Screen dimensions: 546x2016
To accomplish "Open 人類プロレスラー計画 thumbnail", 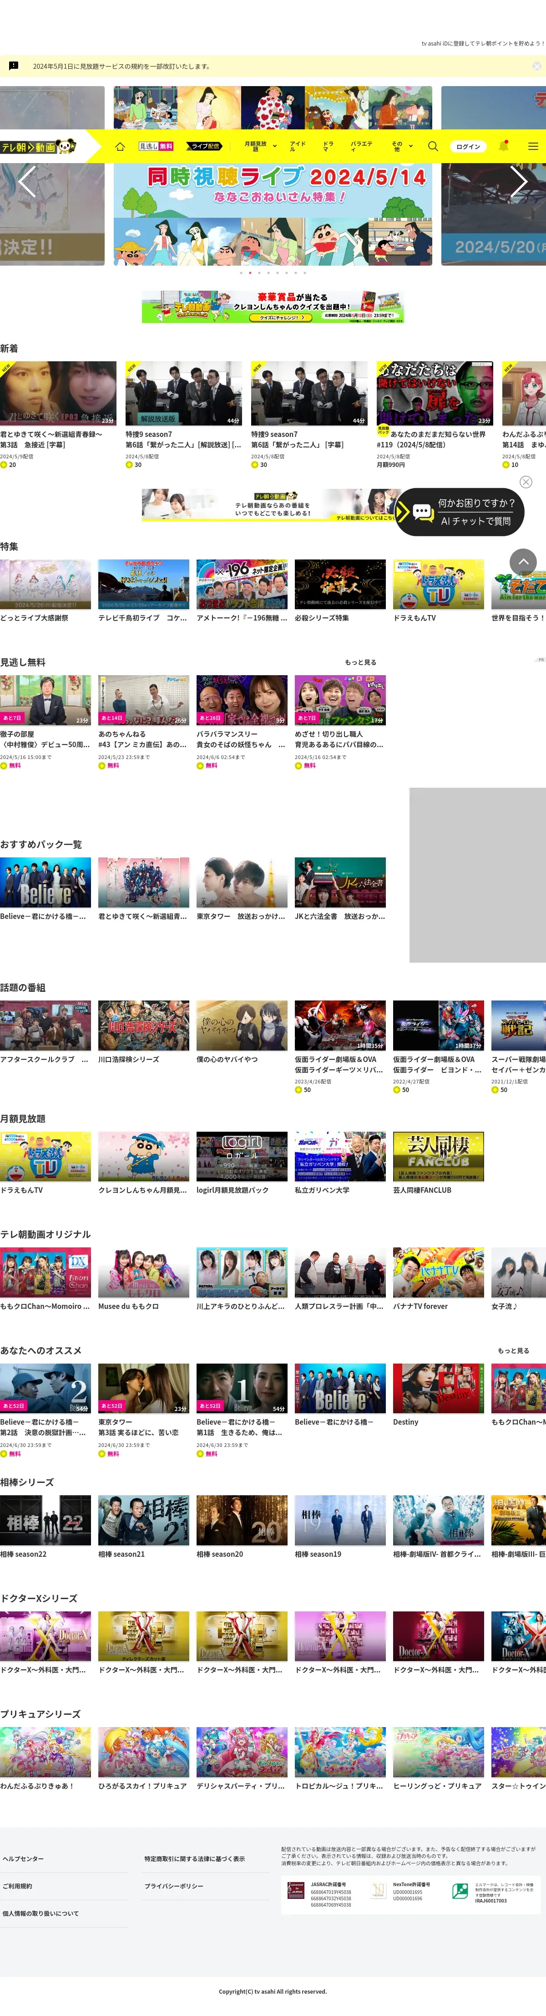I will [x=340, y=1272].
